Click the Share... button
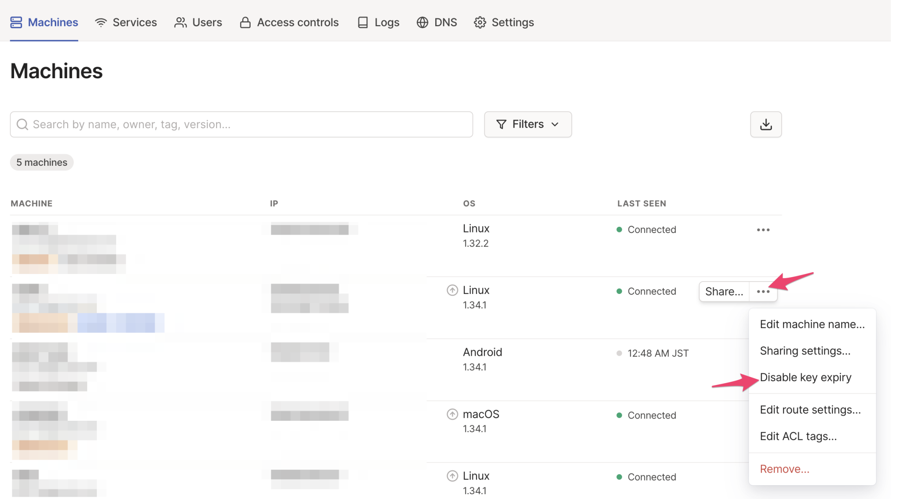 pos(724,292)
